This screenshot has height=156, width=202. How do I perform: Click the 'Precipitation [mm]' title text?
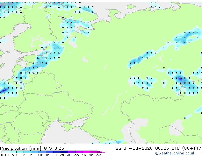pos(21,148)
